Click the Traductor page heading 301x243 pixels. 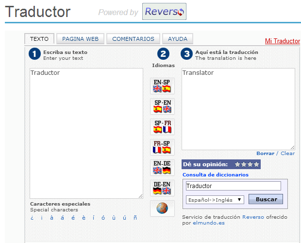[38, 12]
